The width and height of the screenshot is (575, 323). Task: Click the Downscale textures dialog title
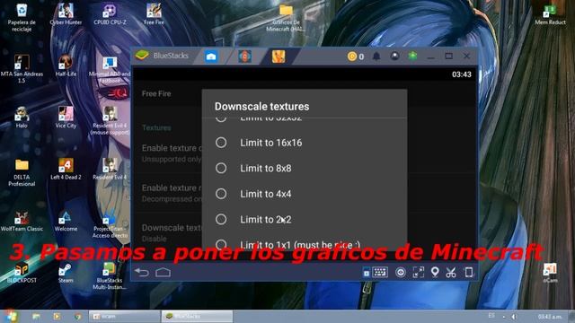[x=261, y=107]
